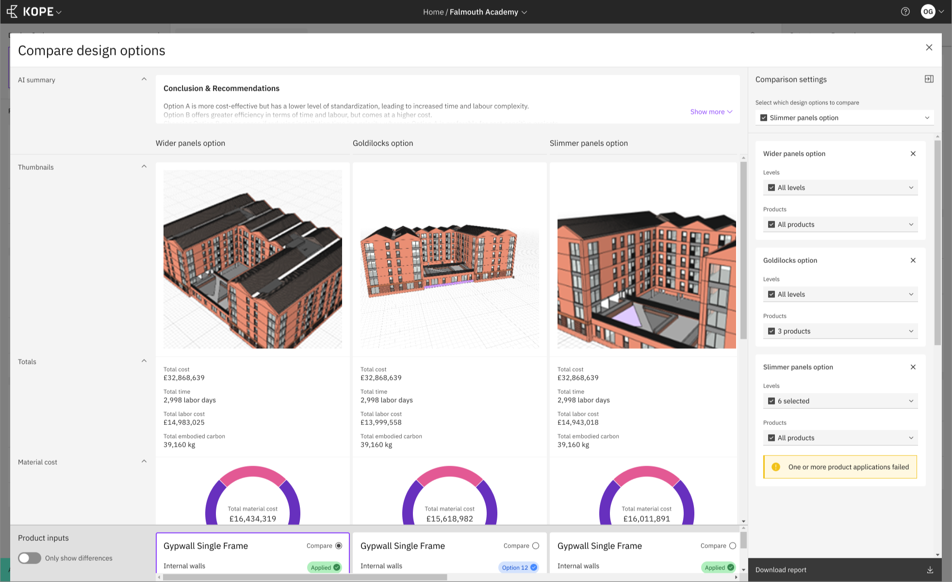
Task: Collapse the Thumbnails section
Action: point(144,167)
